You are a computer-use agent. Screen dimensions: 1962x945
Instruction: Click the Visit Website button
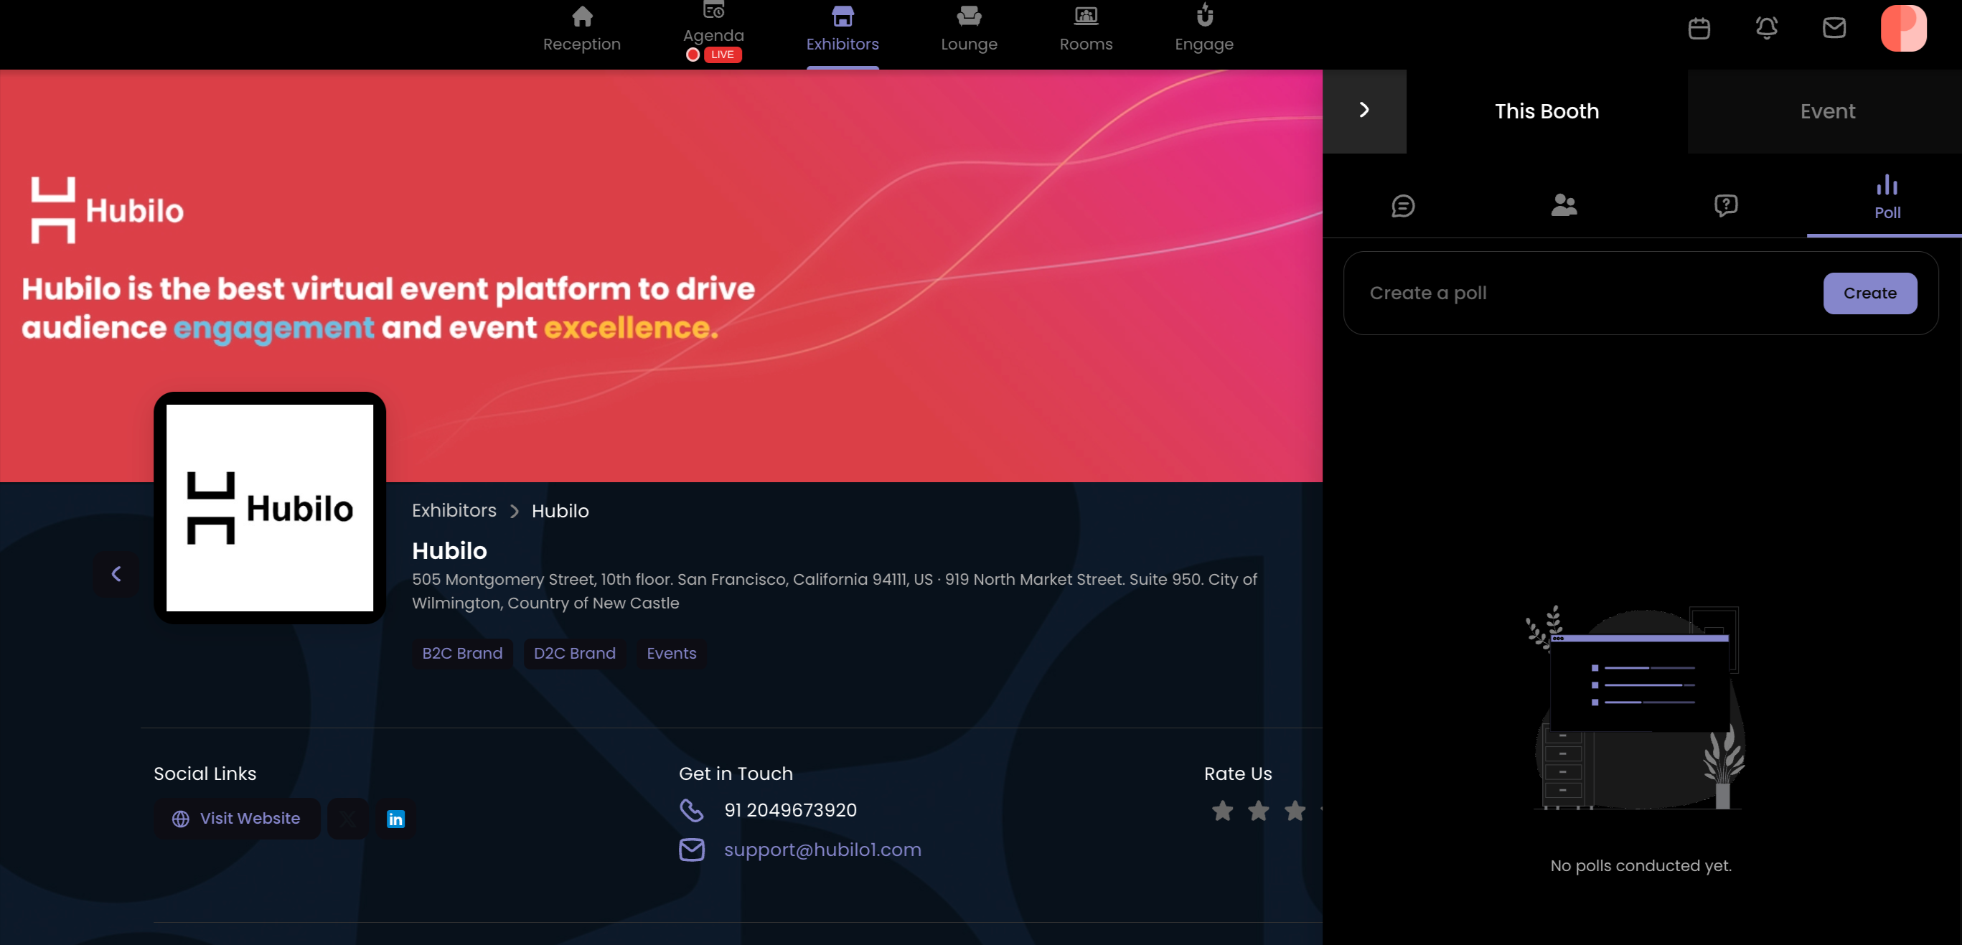point(237,818)
